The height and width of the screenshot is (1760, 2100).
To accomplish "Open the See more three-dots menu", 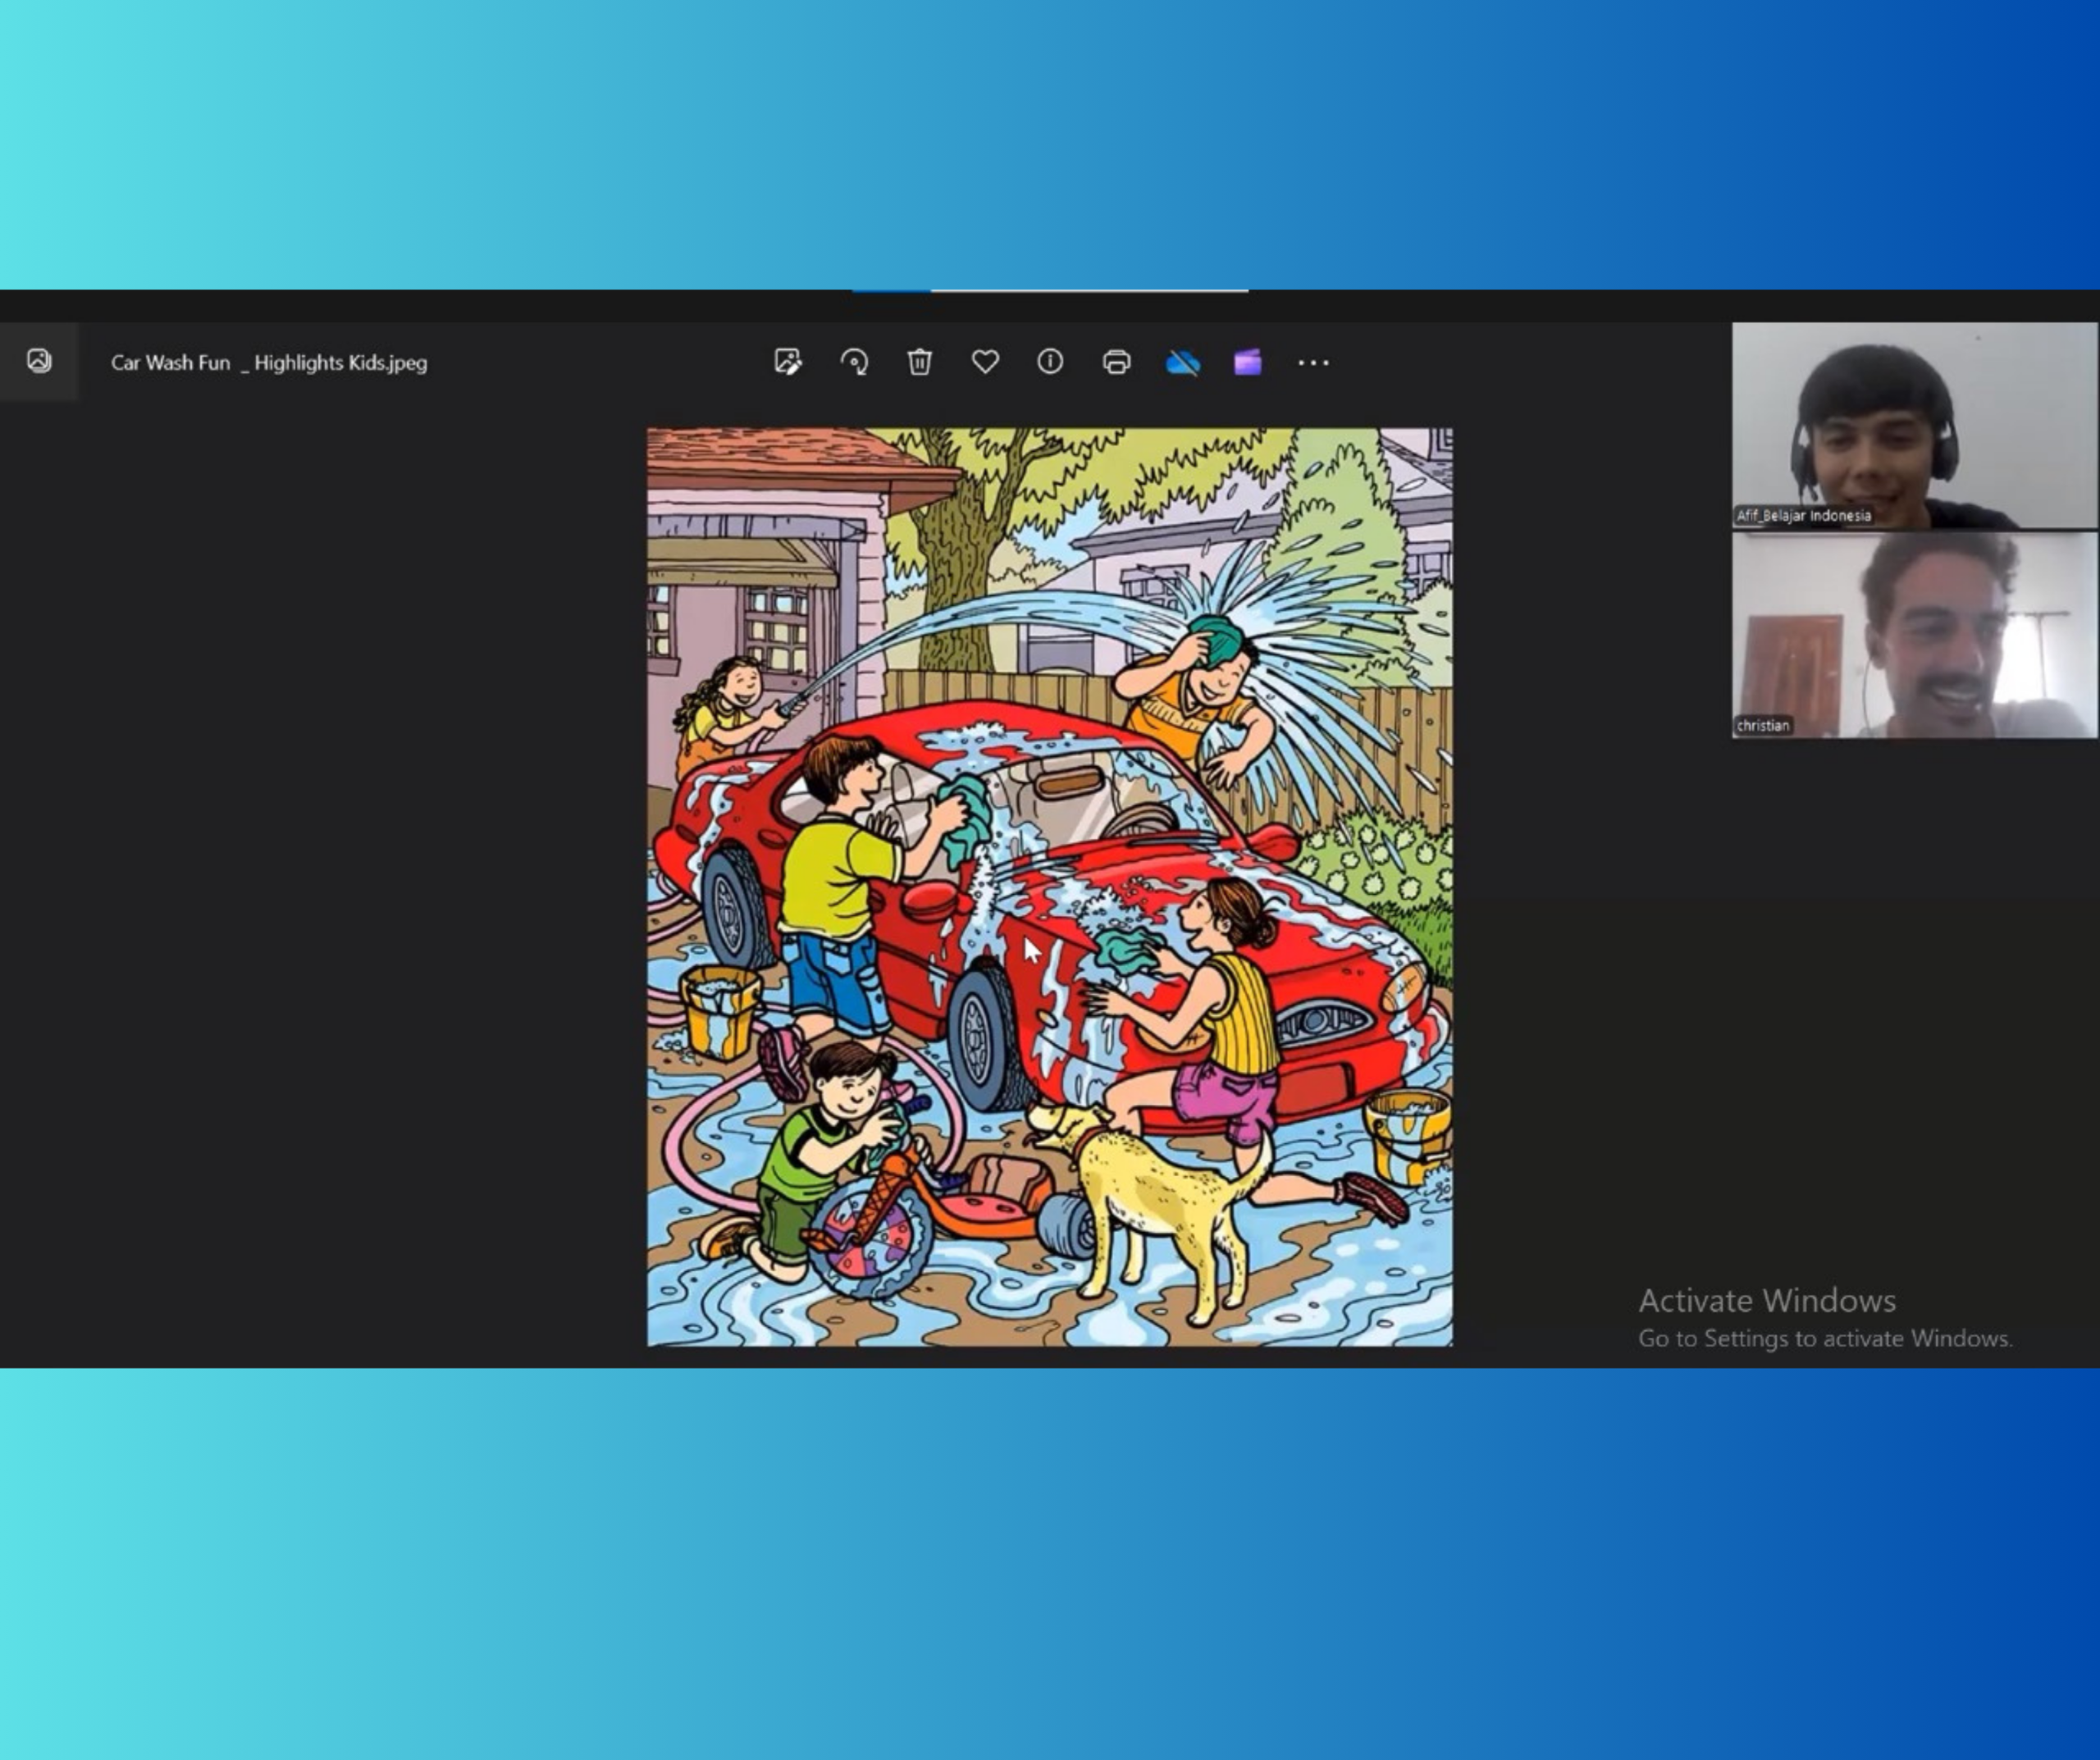I will coord(1313,363).
